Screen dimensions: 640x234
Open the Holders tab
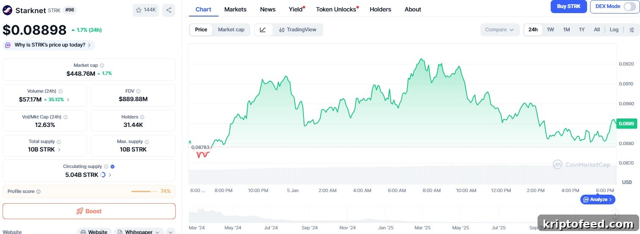click(x=381, y=9)
